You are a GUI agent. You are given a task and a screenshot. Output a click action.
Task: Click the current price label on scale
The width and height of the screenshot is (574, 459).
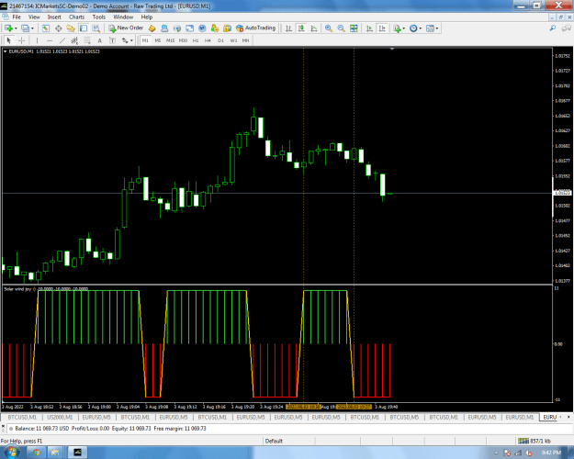(x=562, y=193)
